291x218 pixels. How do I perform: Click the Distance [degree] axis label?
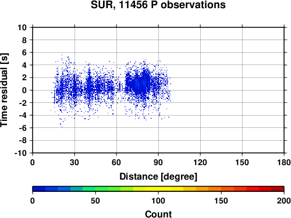[x=158, y=177]
